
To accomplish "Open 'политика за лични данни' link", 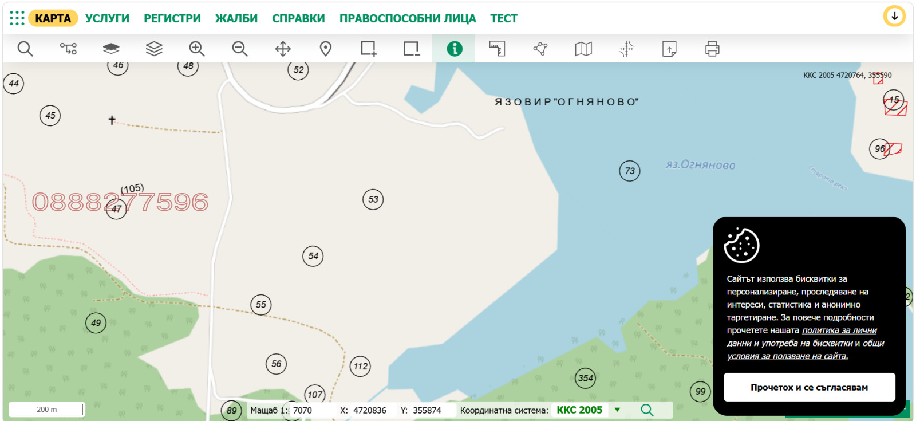I will (x=802, y=337).
